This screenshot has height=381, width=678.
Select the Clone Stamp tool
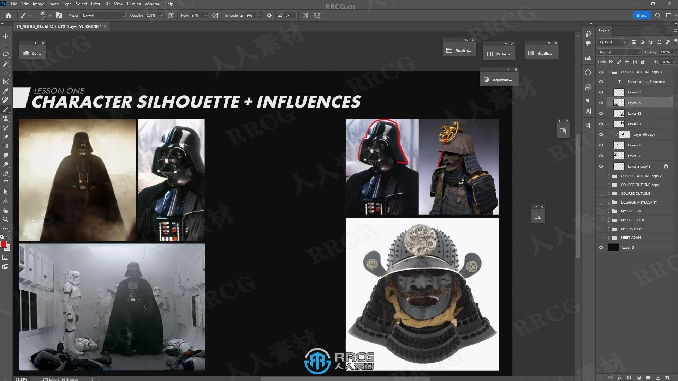6,119
